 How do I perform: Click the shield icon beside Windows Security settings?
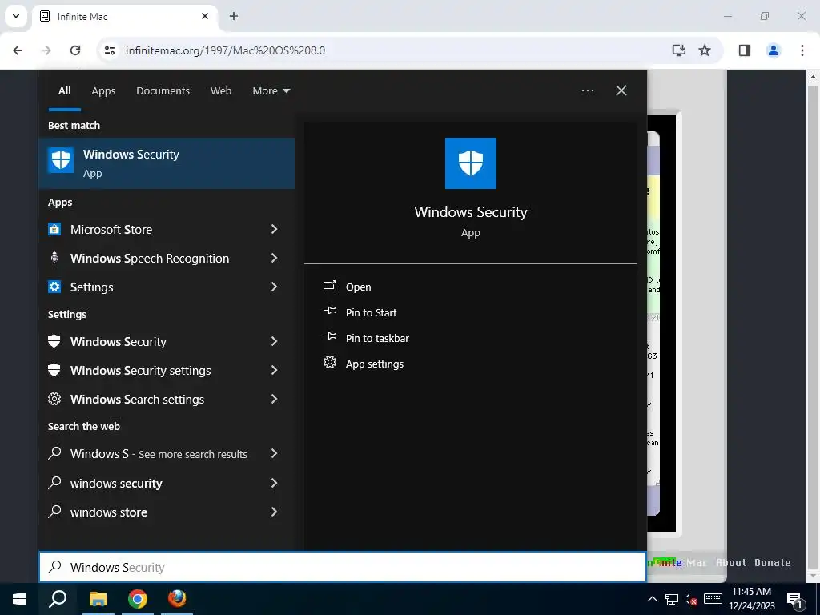pyautogui.click(x=54, y=370)
